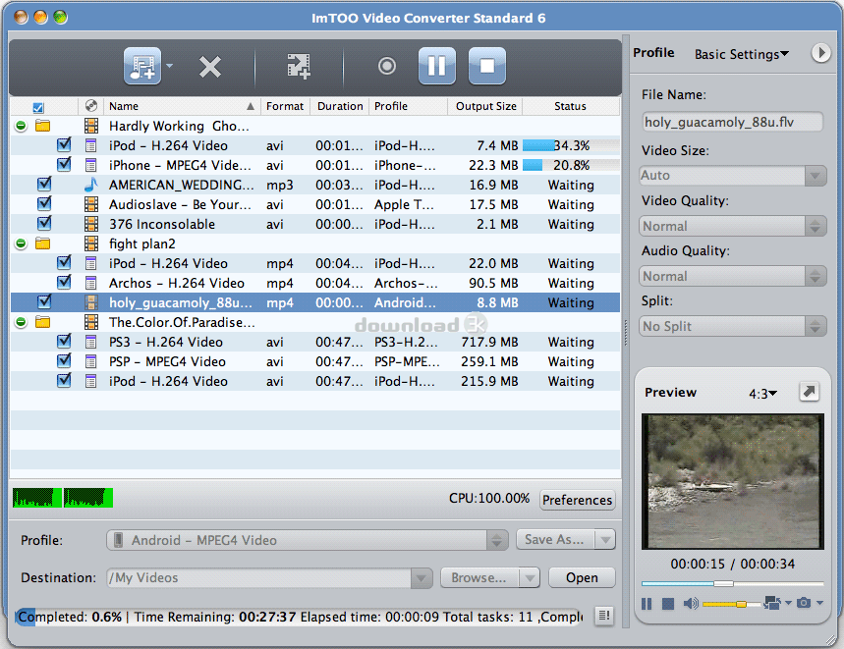Screen dimensions: 844x649
Task: Click the Preferences button
Action: pos(577,500)
